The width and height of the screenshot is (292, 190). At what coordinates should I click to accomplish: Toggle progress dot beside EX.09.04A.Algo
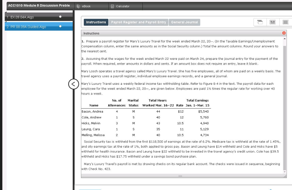pyautogui.click(x=60, y=17)
